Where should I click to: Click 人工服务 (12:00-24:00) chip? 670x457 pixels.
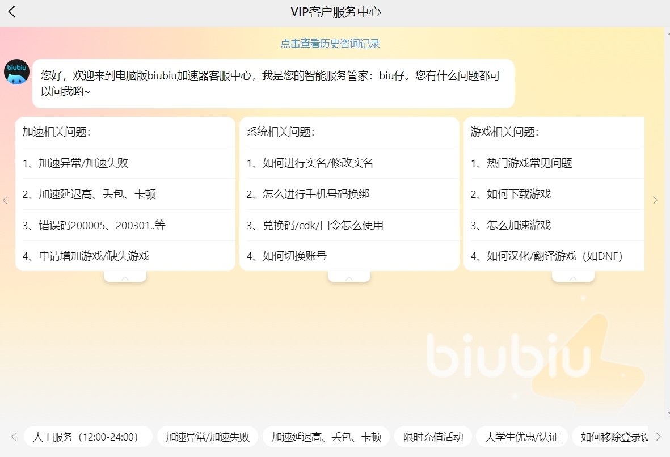coord(88,437)
